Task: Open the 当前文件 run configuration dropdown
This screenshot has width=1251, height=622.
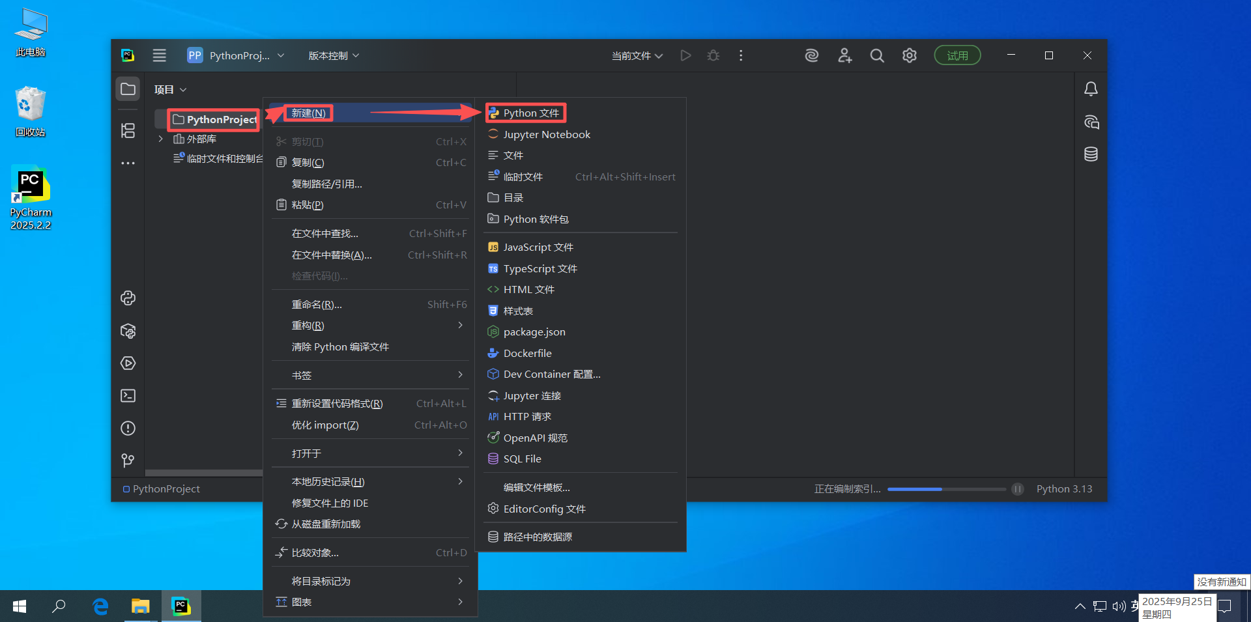Action: 637,55
